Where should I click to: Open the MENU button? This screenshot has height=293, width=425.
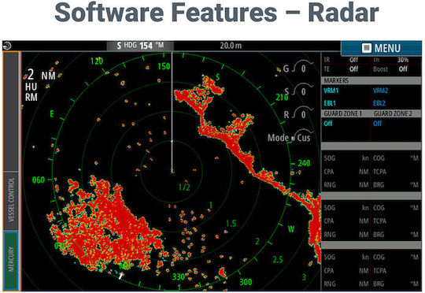(381, 48)
